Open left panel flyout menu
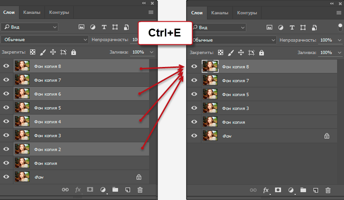 (x=151, y=12)
